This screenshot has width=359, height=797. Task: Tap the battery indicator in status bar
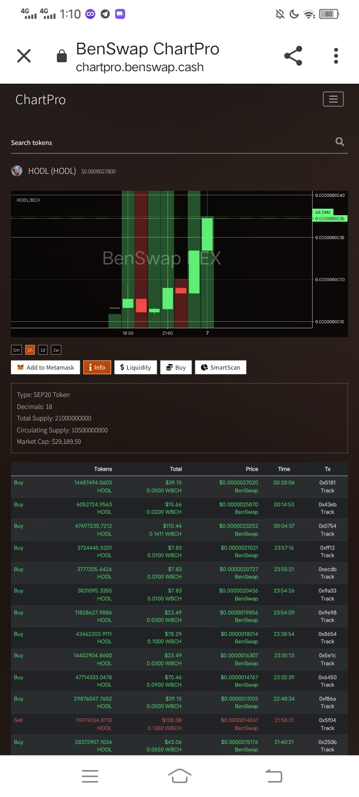click(x=329, y=14)
